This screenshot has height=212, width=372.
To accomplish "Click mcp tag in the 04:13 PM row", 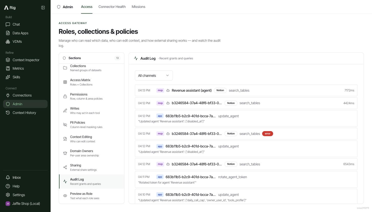I will tap(160, 90).
